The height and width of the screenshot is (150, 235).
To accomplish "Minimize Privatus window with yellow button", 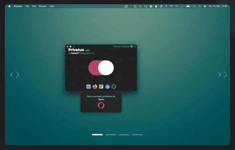I will click(70, 46).
